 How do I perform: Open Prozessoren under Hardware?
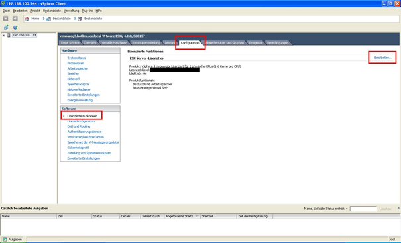pyautogui.click(x=76, y=63)
